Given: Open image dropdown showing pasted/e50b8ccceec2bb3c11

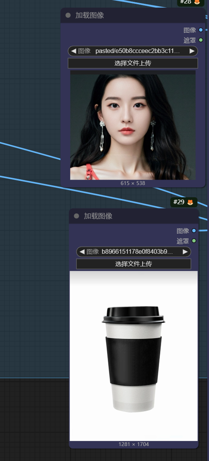Looking at the screenshot, I should (x=133, y=51).
